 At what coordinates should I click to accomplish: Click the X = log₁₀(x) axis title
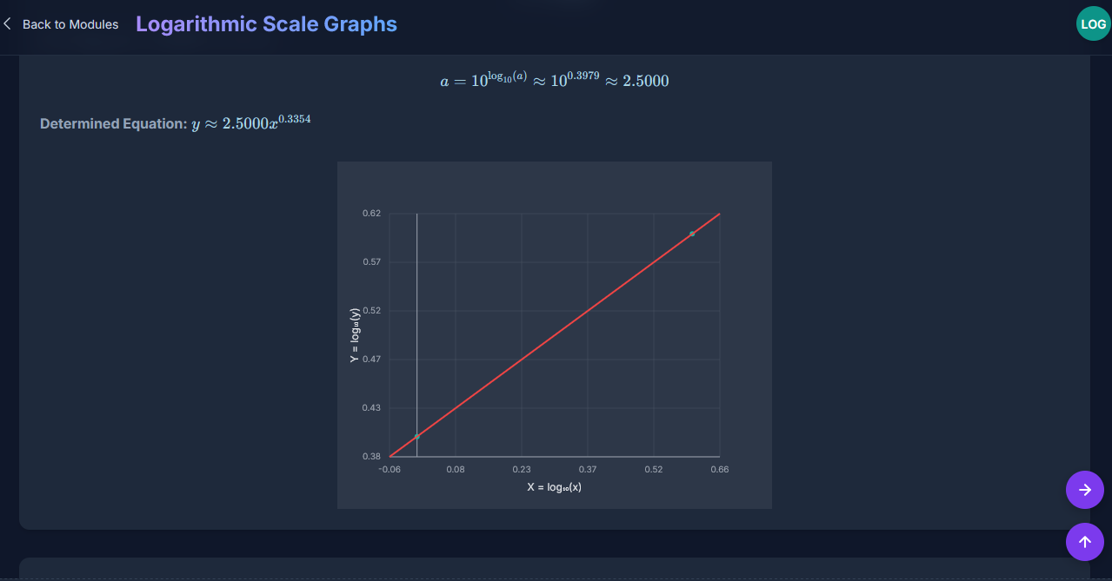tap(554, 487)
